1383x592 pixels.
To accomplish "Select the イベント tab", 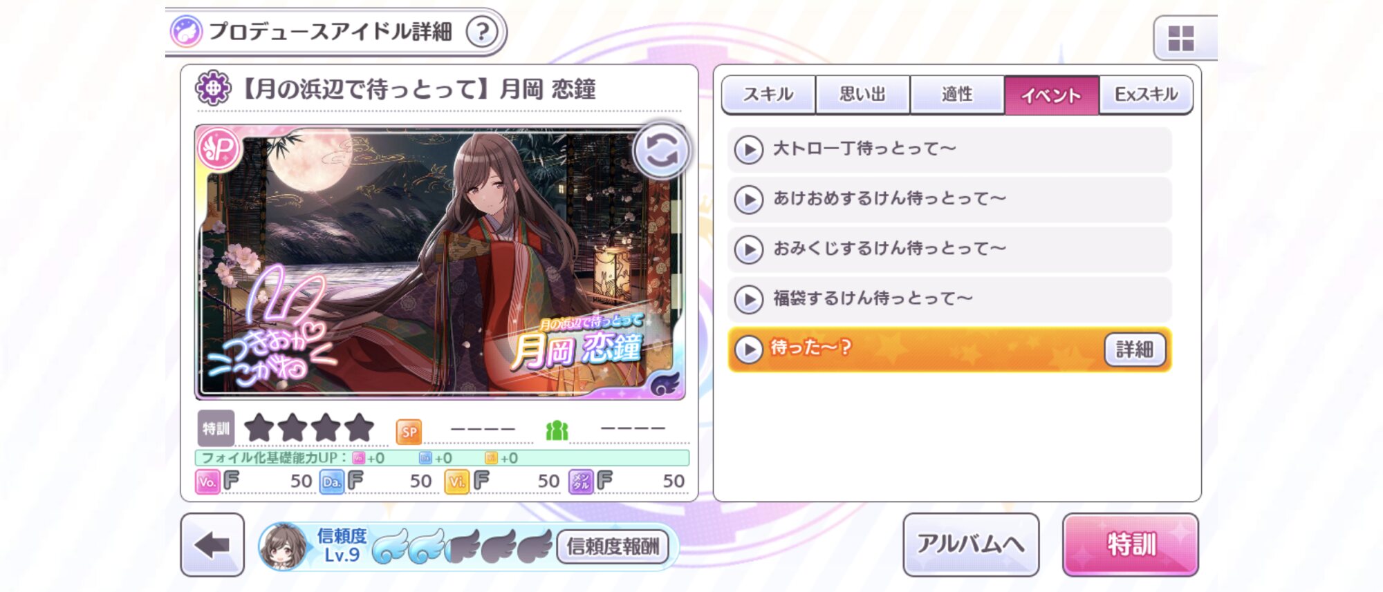I will point(1051,95).
